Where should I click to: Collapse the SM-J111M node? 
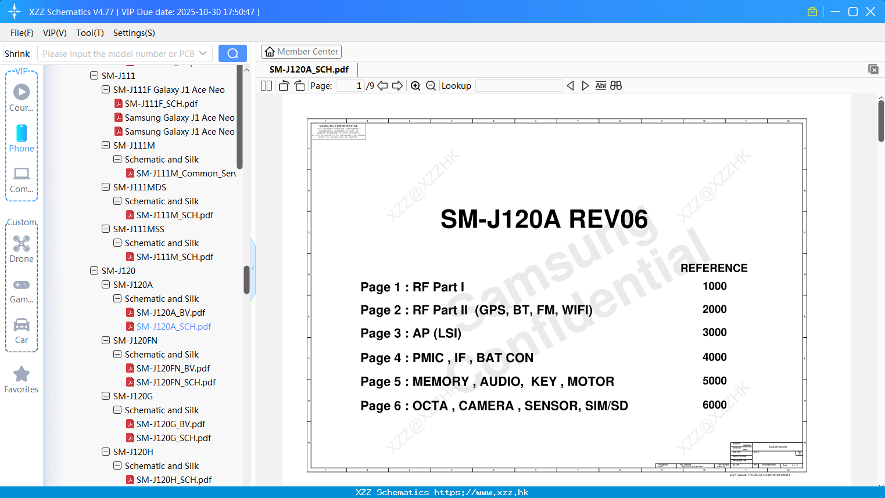point(106,145)
